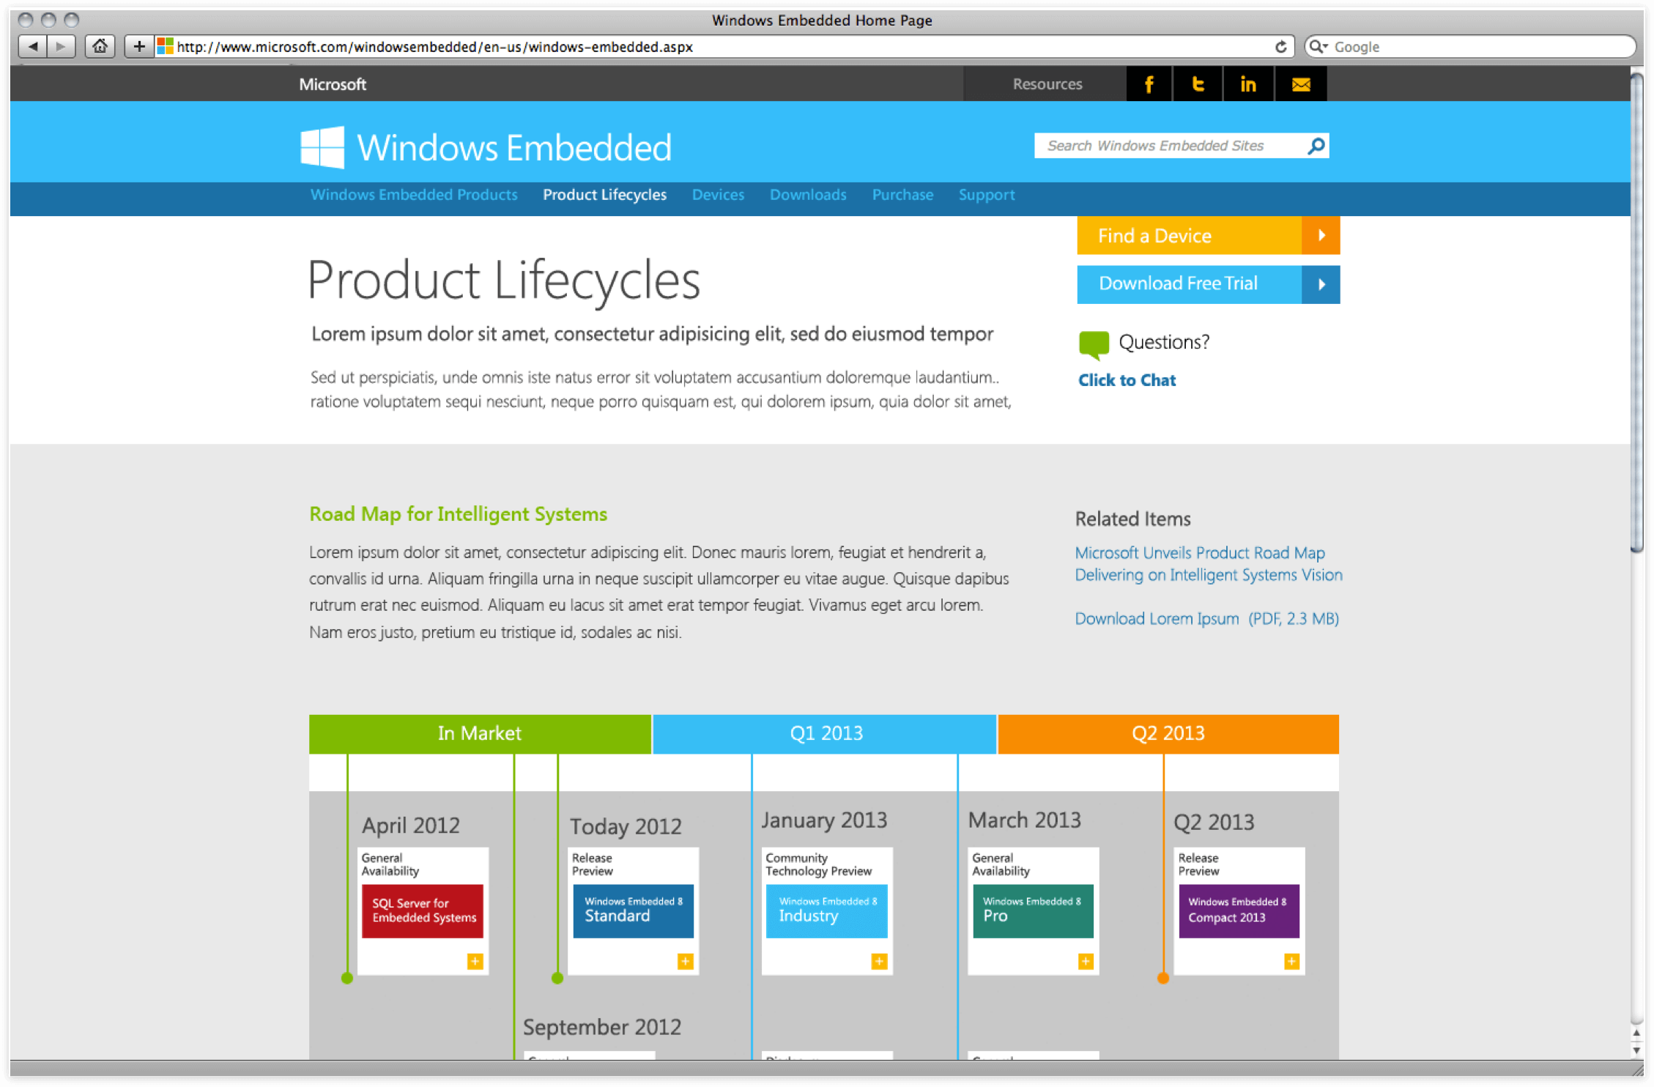Select the Q1 2013 timeline tab

tap(825, 733)
